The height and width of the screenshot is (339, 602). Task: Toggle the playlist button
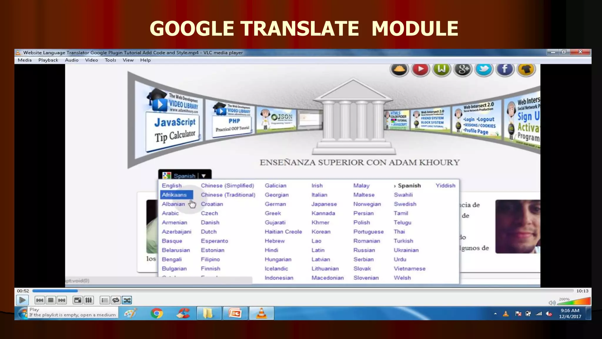point(105,300)
